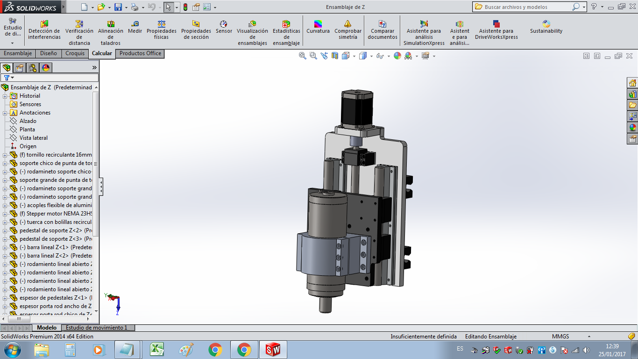The width and height of the screenshot is (638, 359).
Task: Launch Comprobar simetría tool
Action: [x=347, y=30]
